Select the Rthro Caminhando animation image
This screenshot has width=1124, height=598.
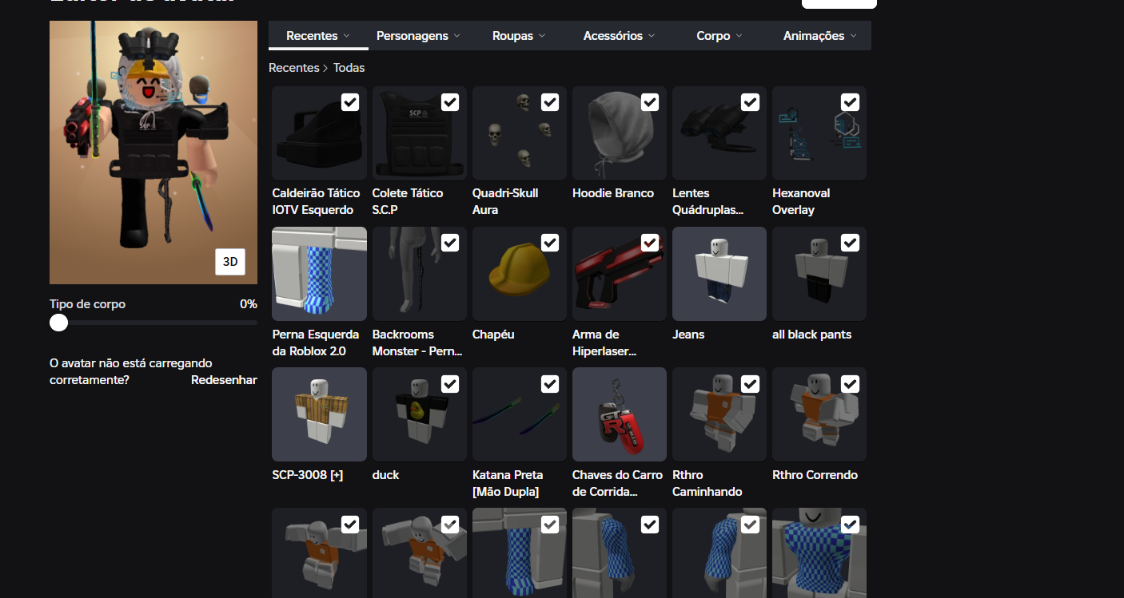click(x=719, y=414)
